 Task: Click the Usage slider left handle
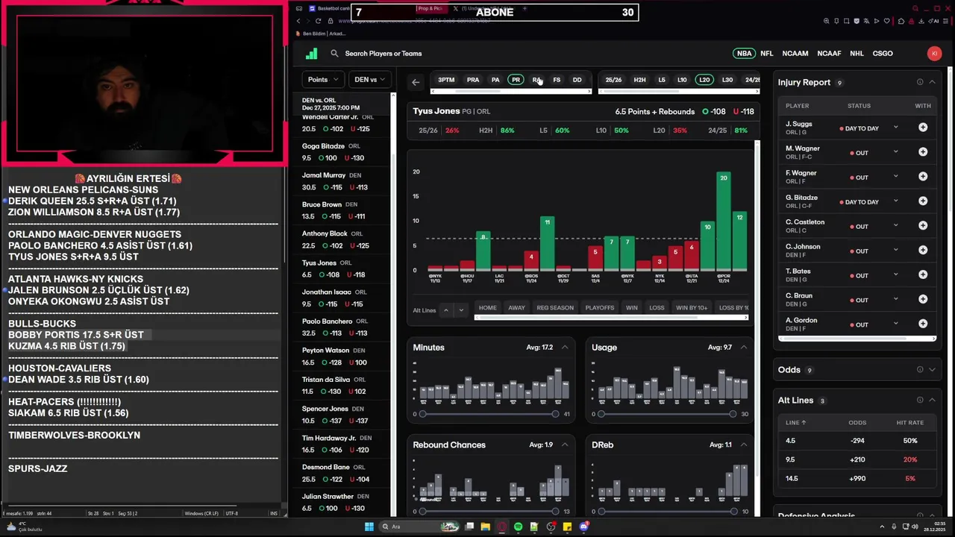[601, 414]
